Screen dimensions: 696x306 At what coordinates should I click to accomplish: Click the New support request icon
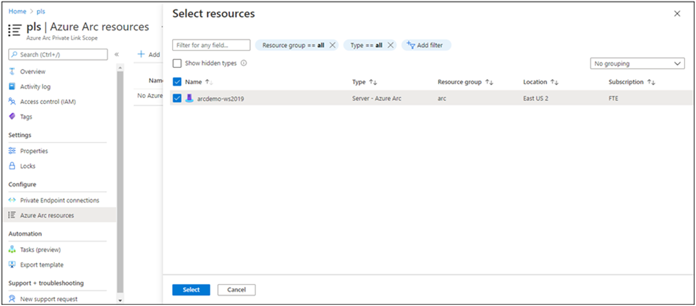(x=12, y=299)
